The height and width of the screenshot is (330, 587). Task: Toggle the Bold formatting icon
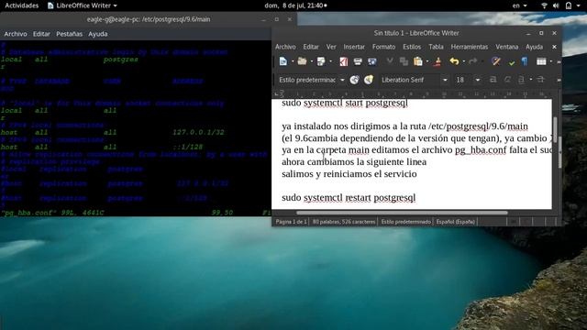point(493,80)
